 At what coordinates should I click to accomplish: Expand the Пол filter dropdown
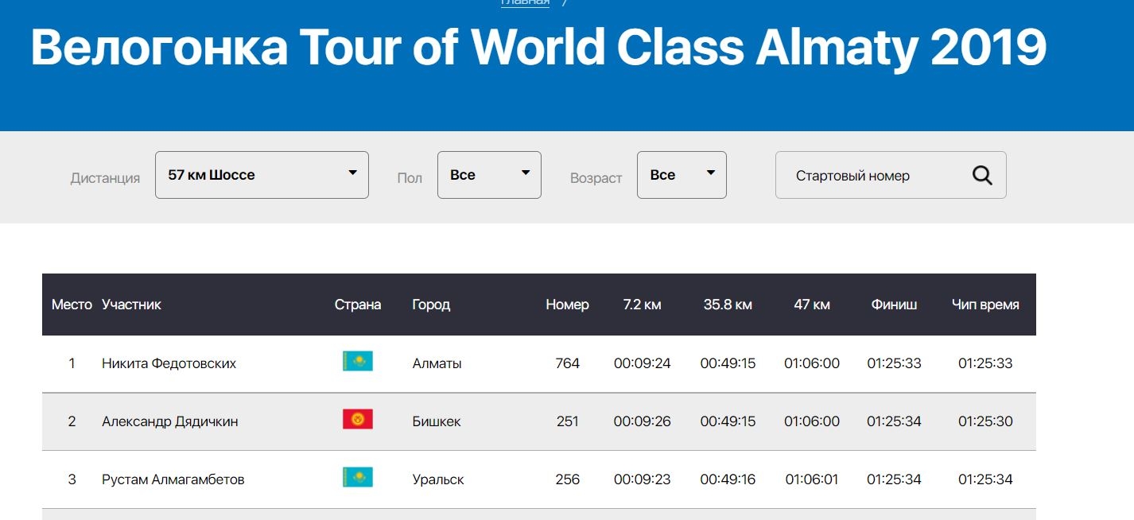(489, 175)
